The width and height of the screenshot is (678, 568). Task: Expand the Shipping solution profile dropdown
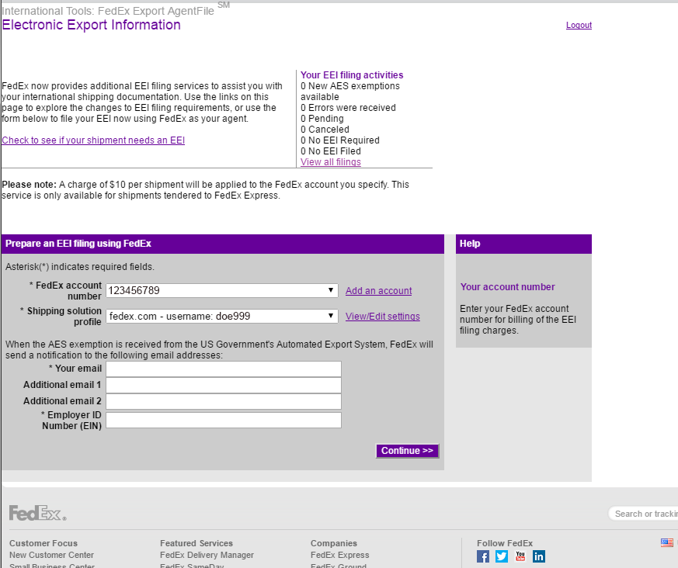[x=222, y=316]
